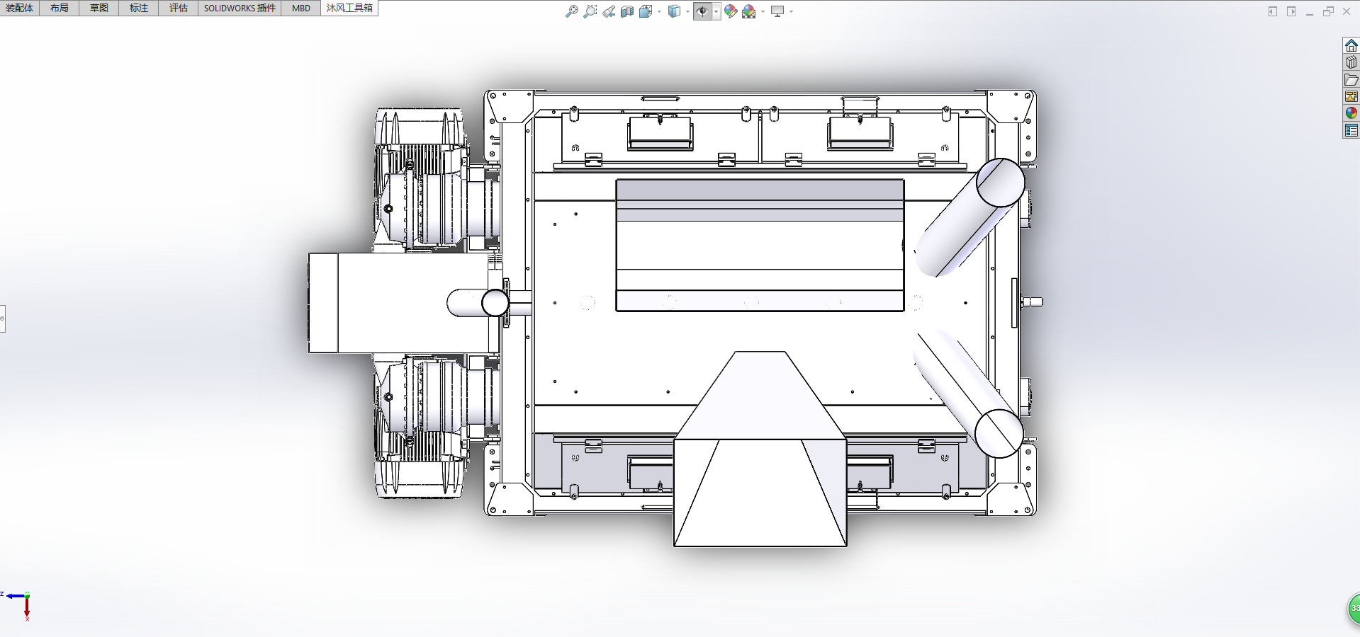The width and height of the screenshot is (1360, 637).
Task: Switch to the MBD tab
Action: (301, 8)
